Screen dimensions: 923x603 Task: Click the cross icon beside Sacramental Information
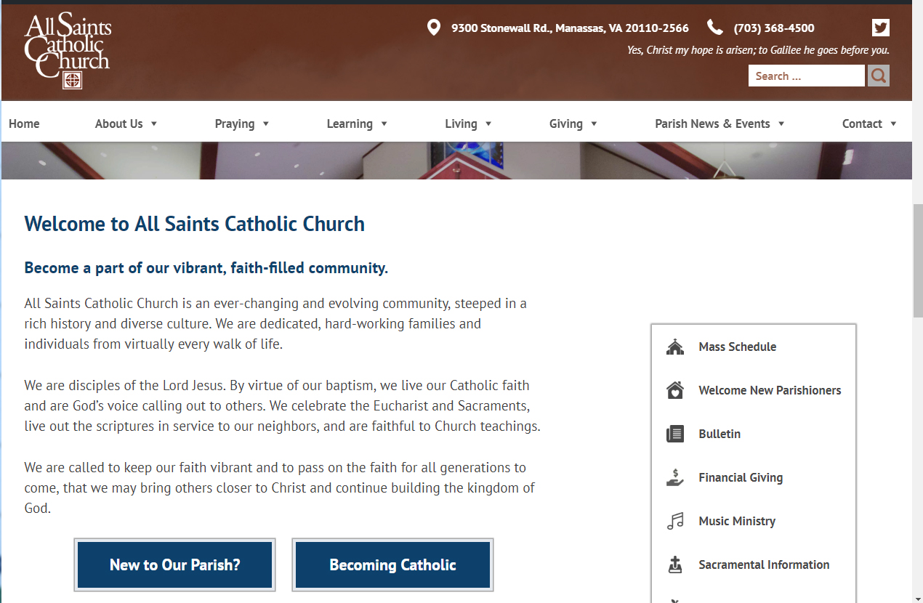point(675,565)
